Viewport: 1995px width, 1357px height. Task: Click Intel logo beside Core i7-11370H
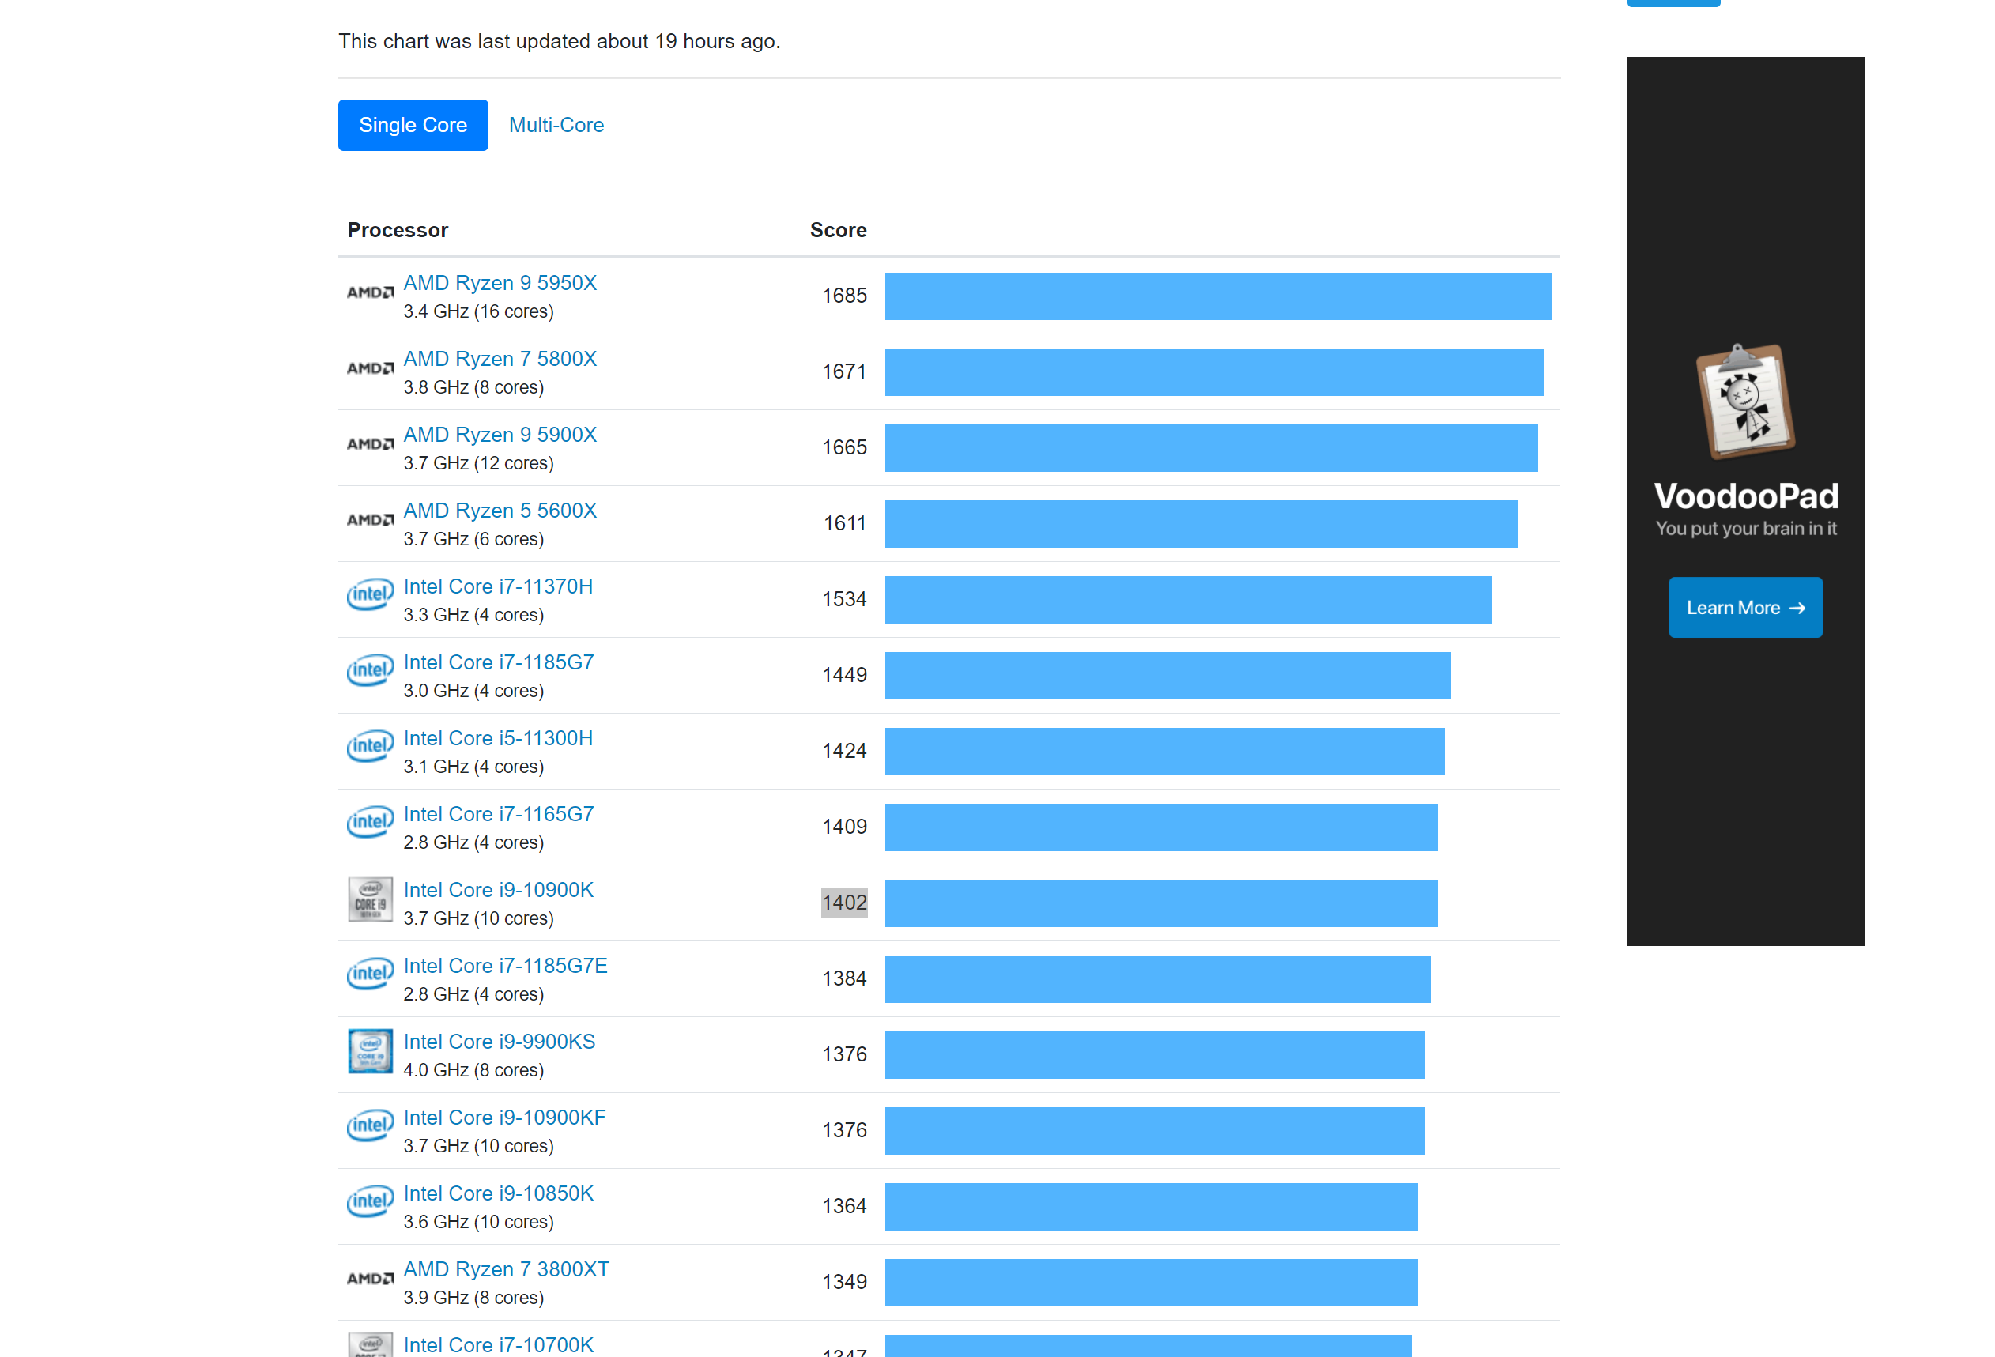point(370,594)
